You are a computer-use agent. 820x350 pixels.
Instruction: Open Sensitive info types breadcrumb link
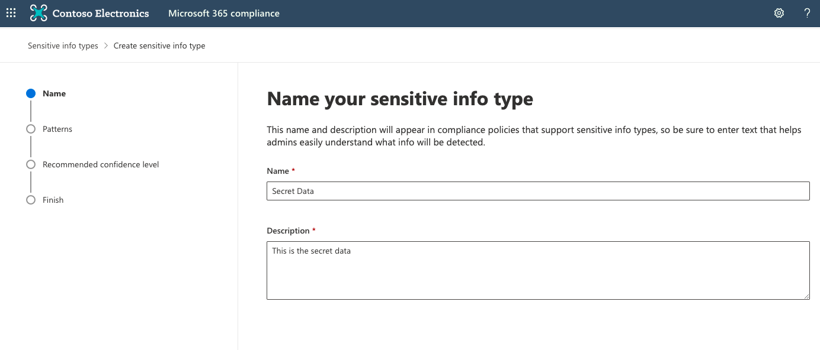63,46
